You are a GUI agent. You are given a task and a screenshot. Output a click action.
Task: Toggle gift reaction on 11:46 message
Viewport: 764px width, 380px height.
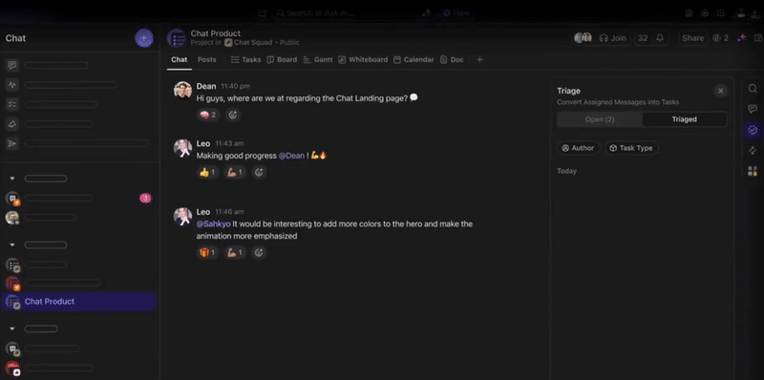point(207,252)
